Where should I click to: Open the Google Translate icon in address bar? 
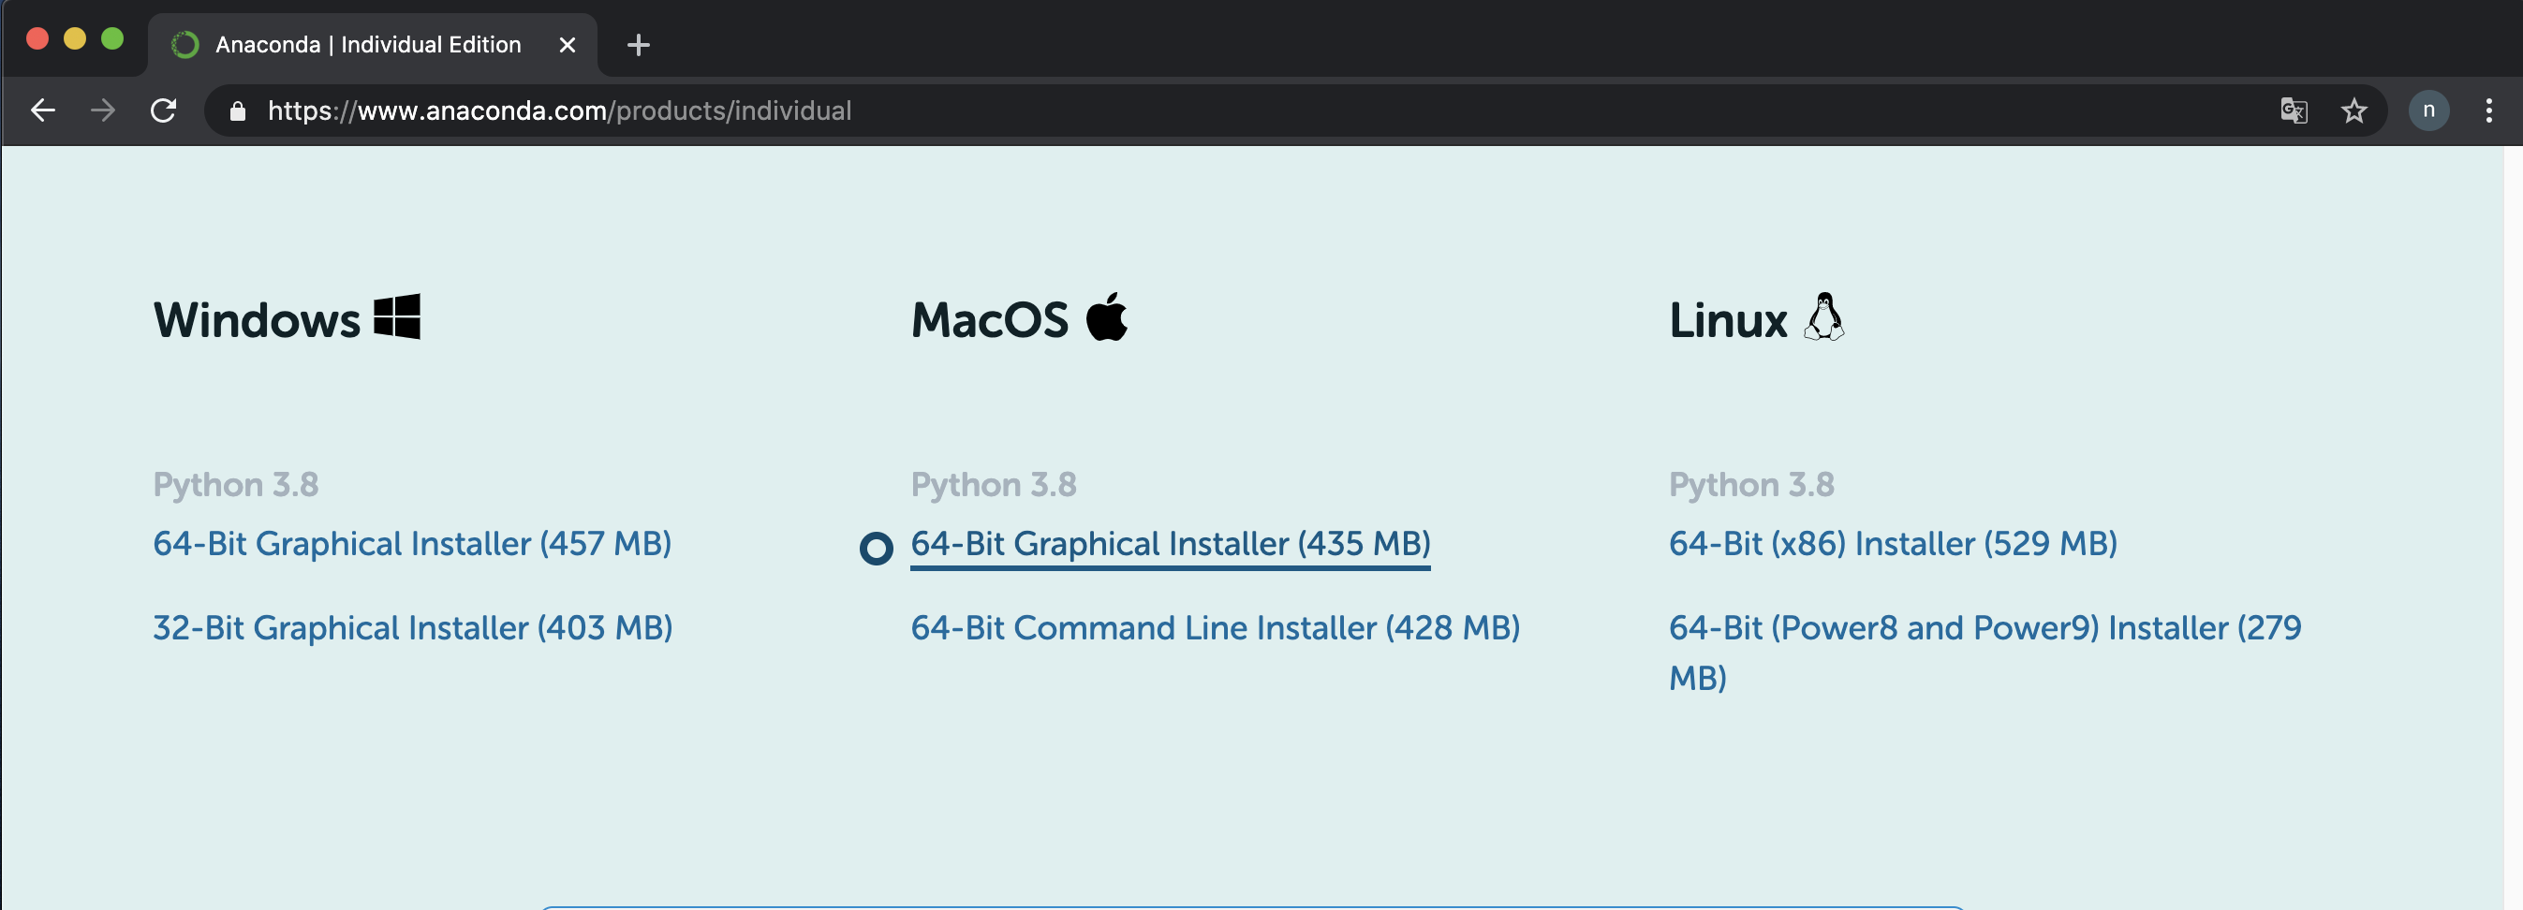(2293, 110)
